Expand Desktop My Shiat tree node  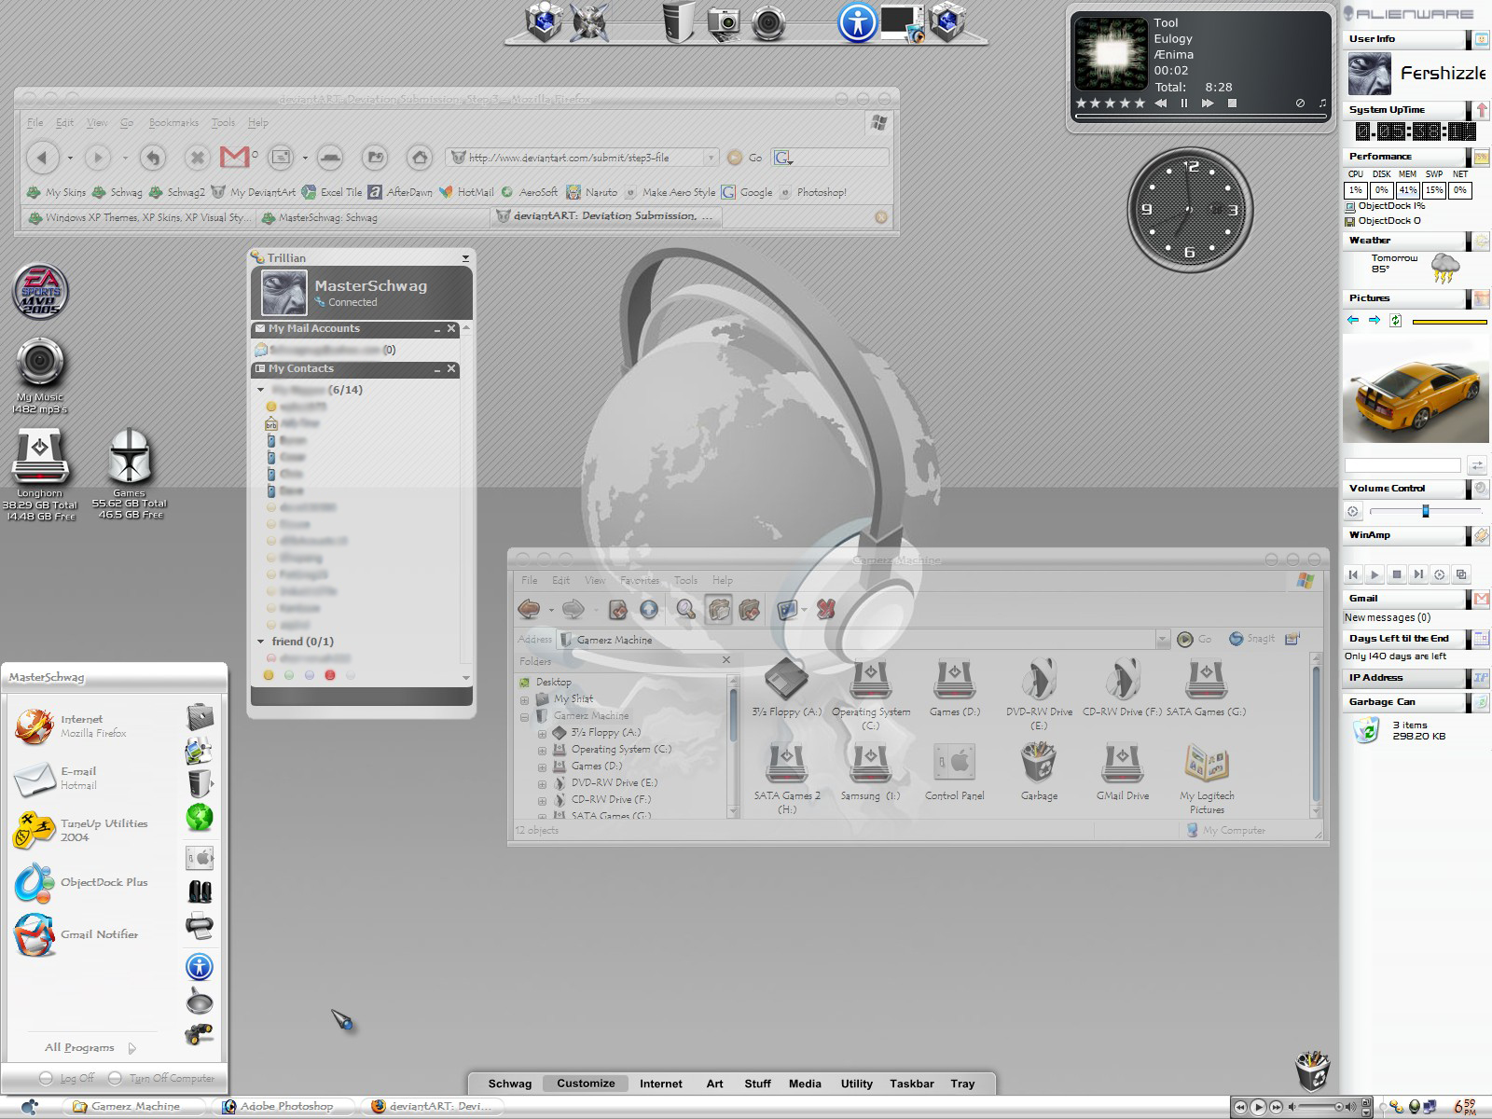tap(524, 699)
